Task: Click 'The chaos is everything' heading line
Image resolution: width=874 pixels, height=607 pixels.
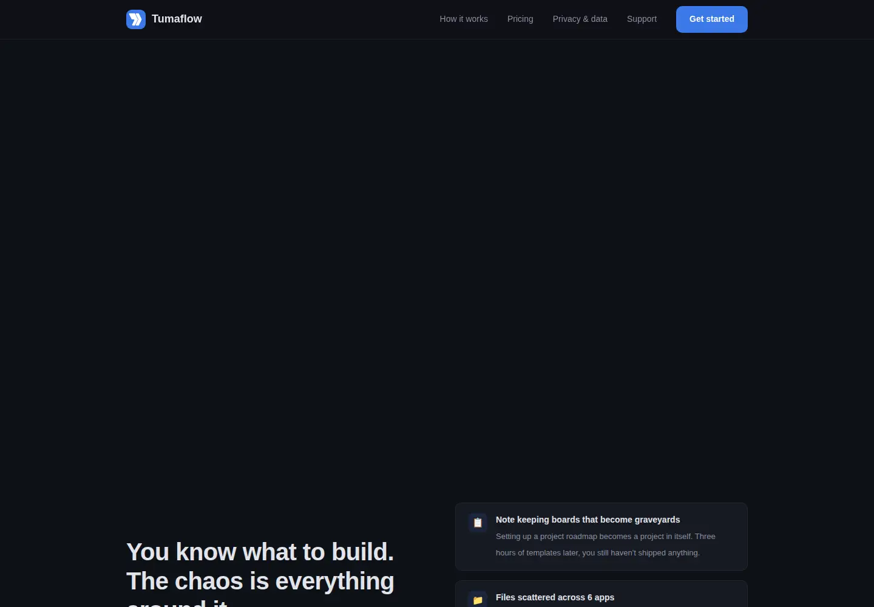Action: pyautogui.click(x=260, y=581)
